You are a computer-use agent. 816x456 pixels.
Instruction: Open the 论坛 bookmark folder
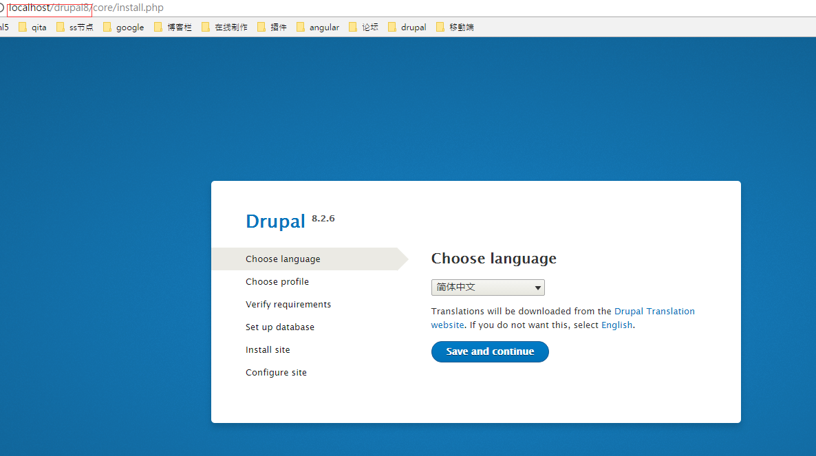click(x=364, y=27)
